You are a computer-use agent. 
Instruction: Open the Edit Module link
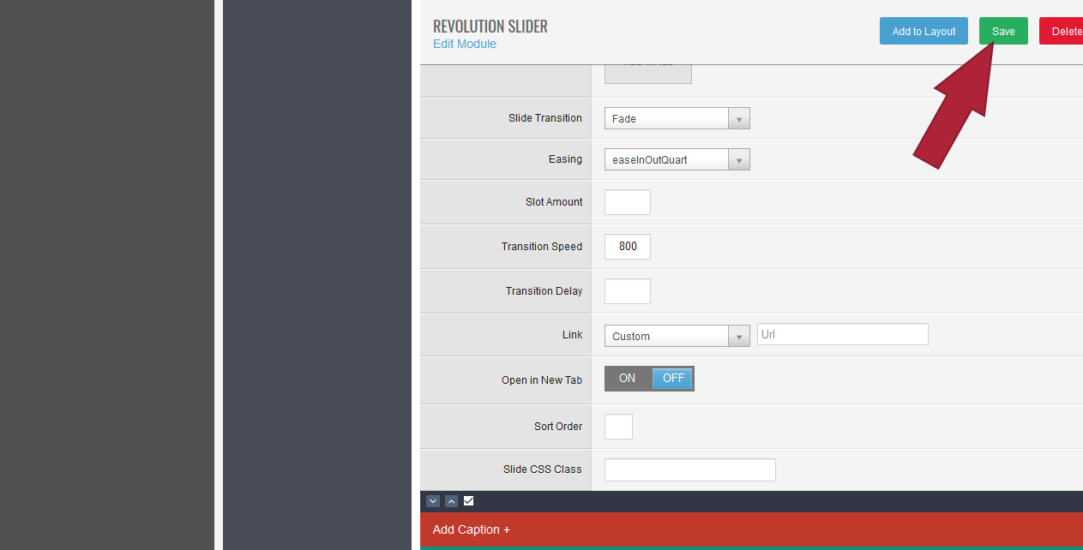[x=465, y=44]
